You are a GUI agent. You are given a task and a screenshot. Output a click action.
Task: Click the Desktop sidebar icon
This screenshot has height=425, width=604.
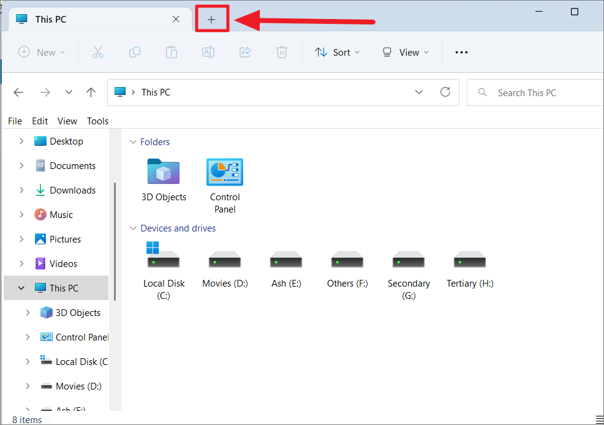pyautogui.click(x=40, y=141)
